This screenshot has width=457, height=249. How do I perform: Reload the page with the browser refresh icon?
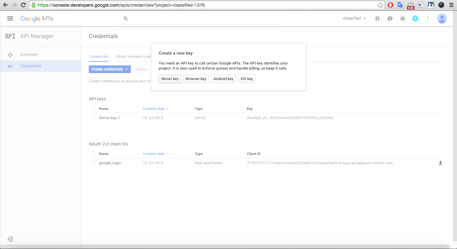coord(23,5)
